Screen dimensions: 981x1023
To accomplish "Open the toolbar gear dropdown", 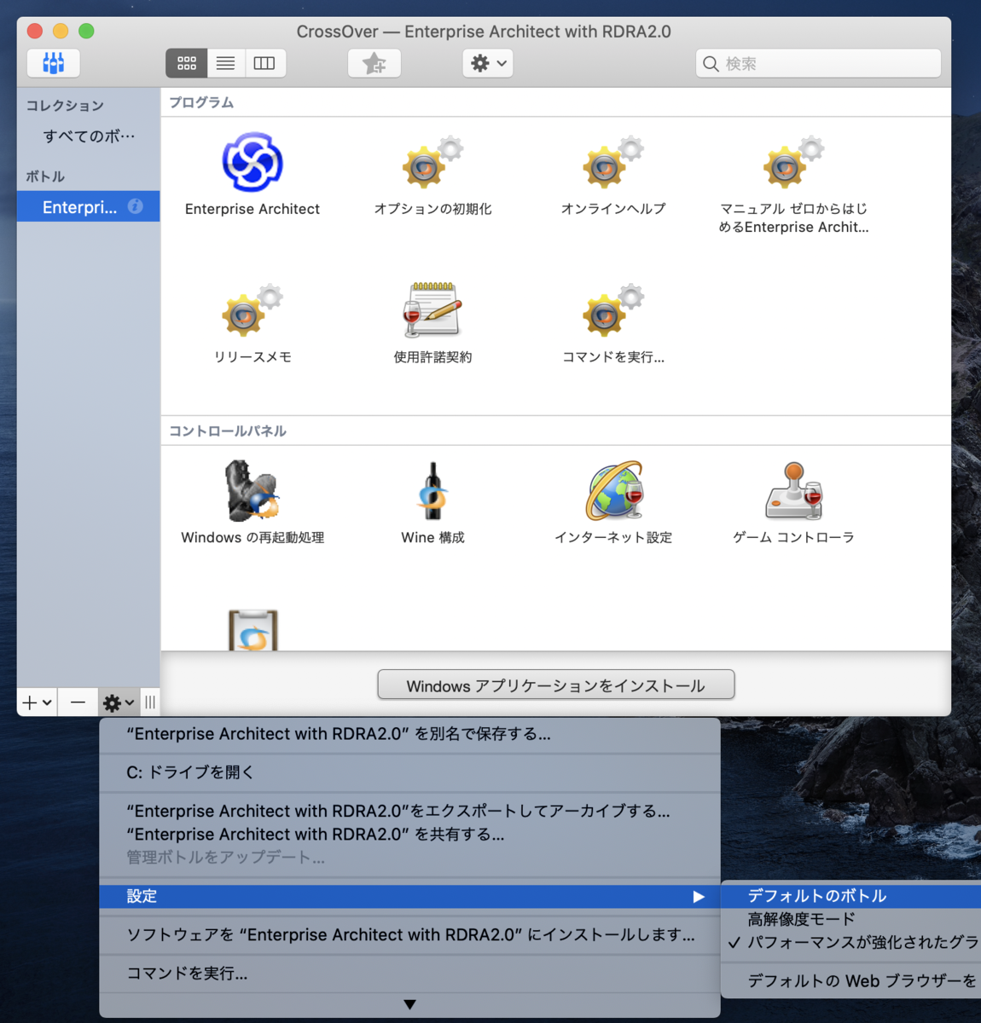I will [488, 63].
